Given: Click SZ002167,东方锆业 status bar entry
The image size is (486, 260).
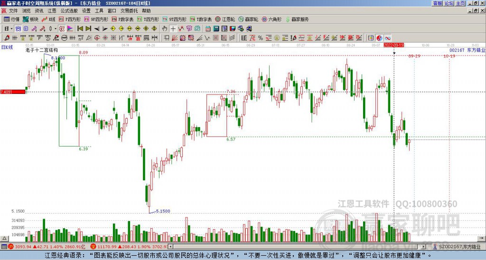Looking at the screenshot, I should 459,247.
